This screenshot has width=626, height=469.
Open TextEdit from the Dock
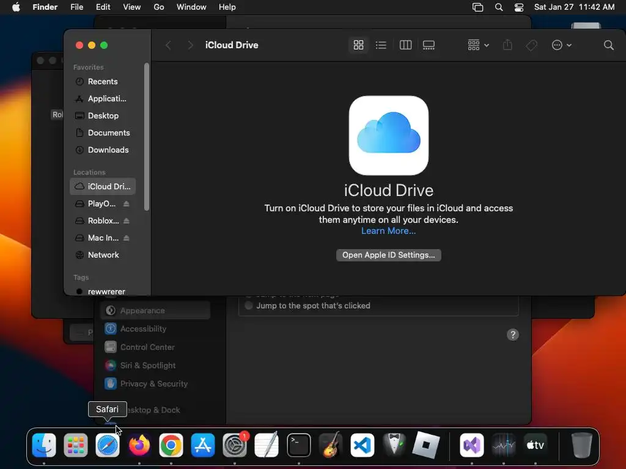tap(267, 445)
